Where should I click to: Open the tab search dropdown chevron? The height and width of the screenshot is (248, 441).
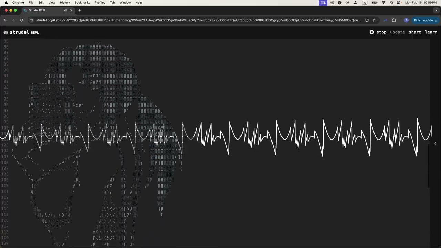click(436, 10)
